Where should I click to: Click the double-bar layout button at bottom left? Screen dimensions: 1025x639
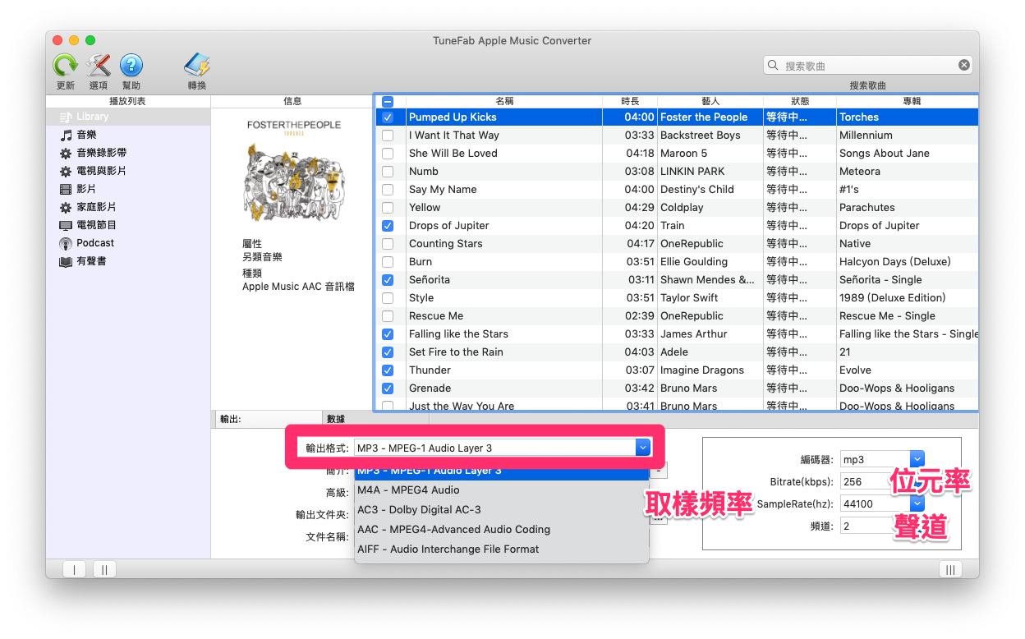coord(104,569)
